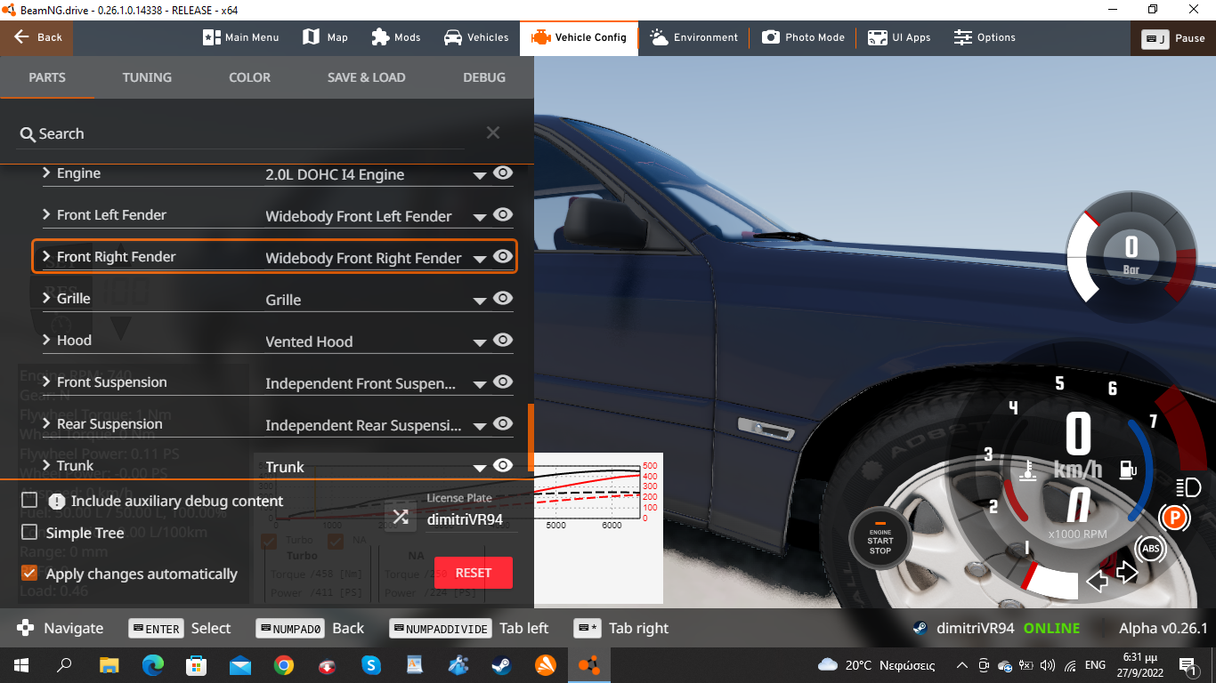
Task: Toggle Front Suspension visibility eye
Action: pos(503,382)
